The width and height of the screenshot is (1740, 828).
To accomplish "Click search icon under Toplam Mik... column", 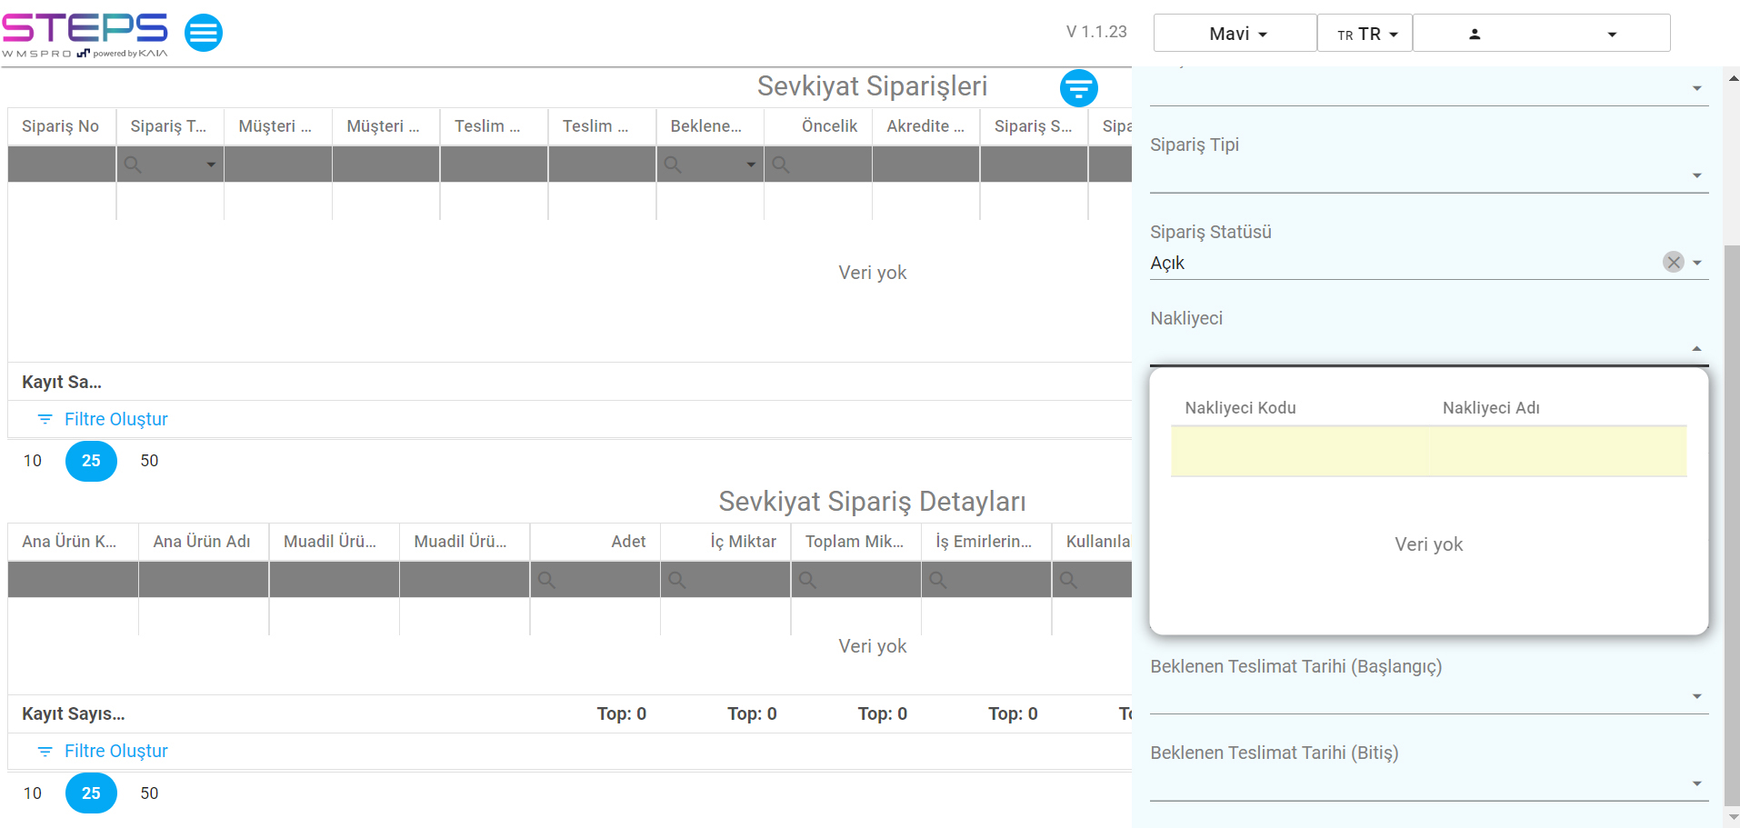I will (x=807, y=580).
